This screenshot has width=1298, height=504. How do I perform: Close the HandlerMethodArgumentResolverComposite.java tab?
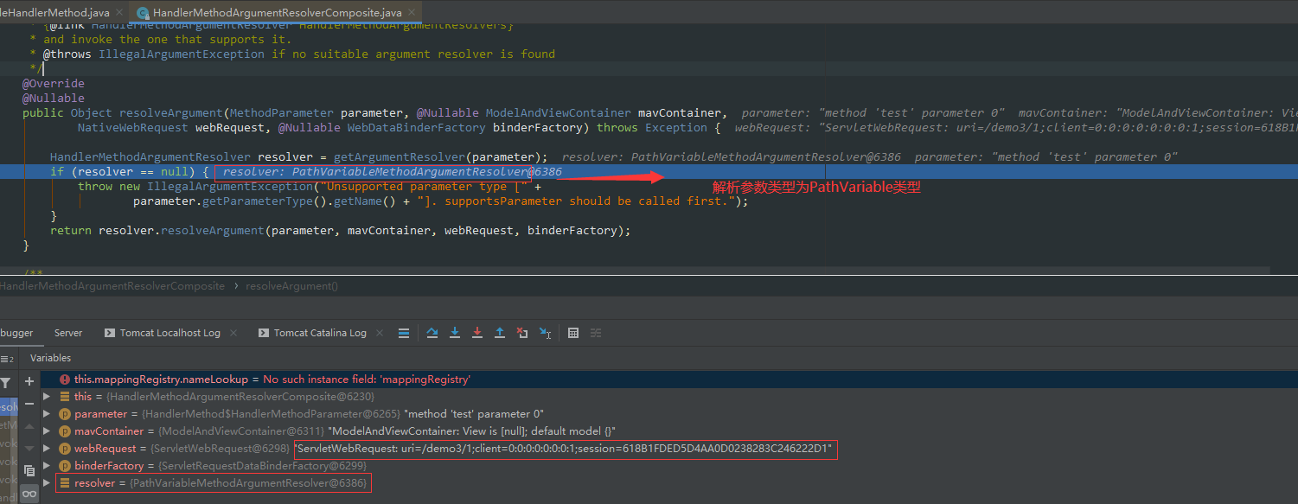tap(412, 13)
